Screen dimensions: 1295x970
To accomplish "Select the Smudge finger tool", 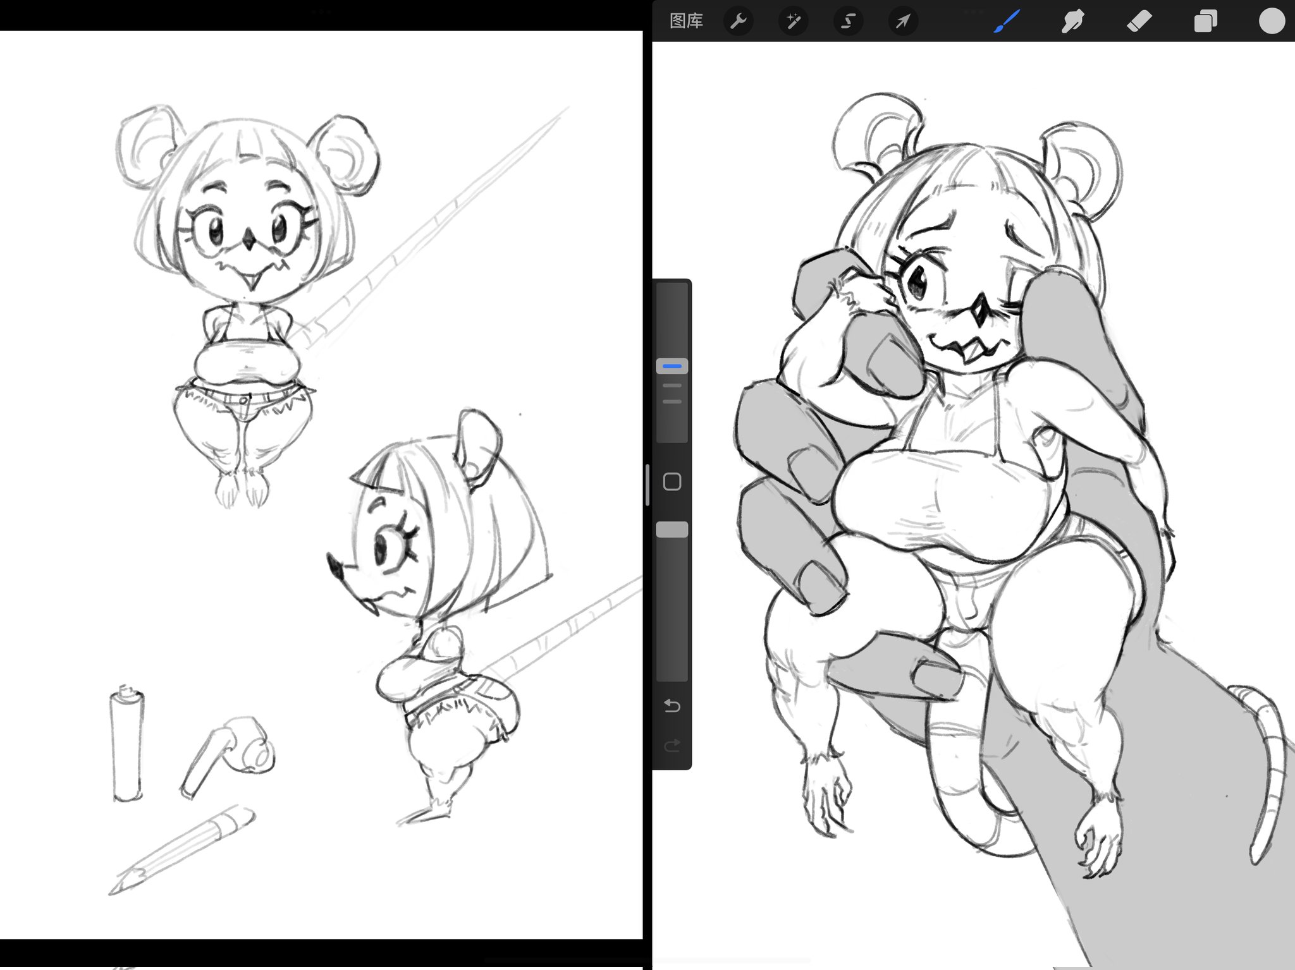I will [1072, 21].
